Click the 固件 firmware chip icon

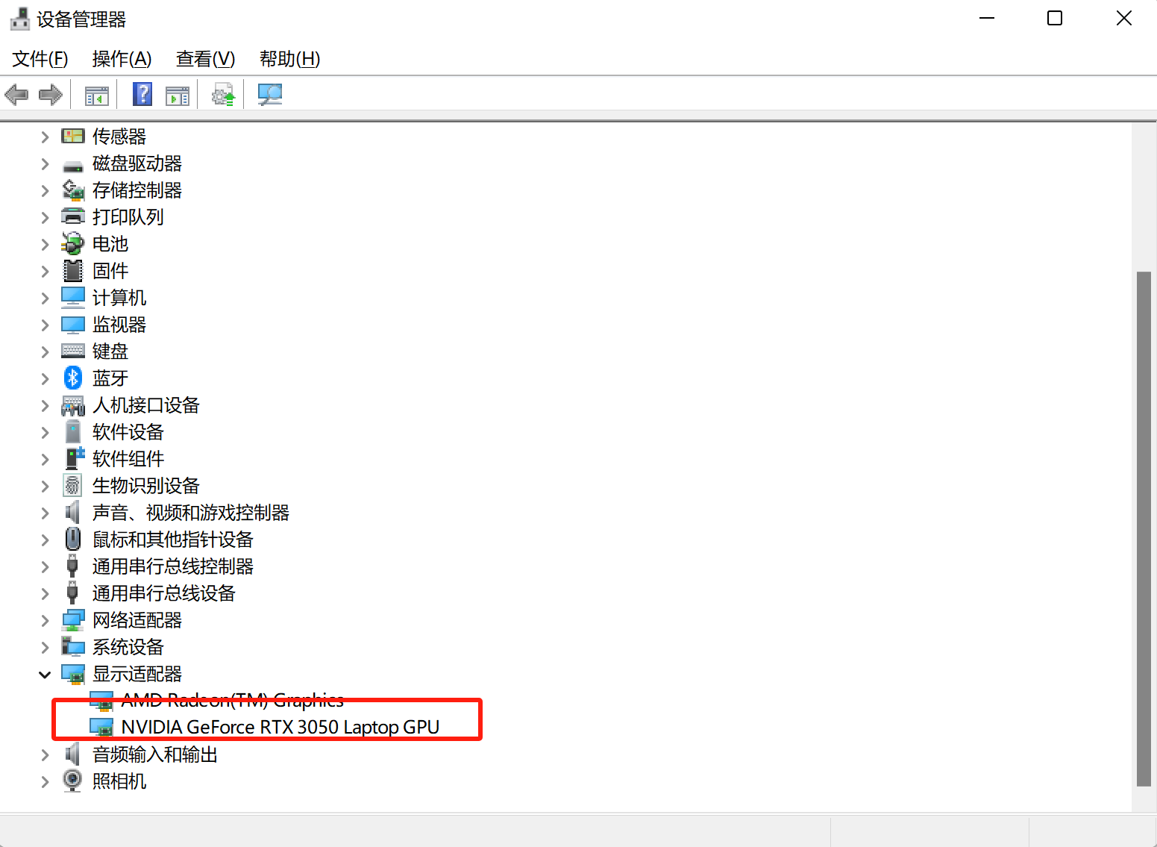(x=73, y=271)
